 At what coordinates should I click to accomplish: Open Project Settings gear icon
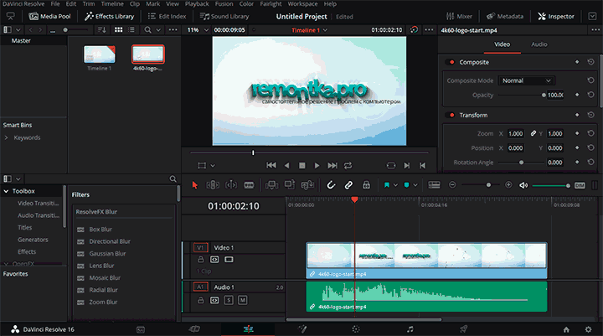(588, 329)
